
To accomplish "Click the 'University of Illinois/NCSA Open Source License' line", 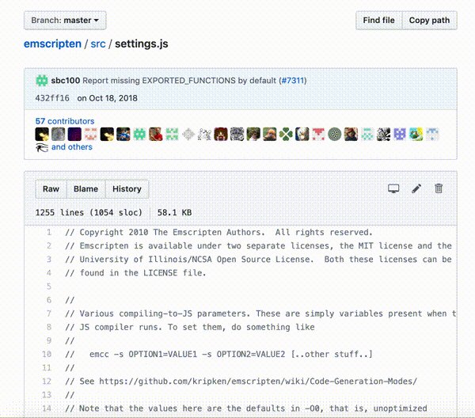I will (x=258, y=260).
